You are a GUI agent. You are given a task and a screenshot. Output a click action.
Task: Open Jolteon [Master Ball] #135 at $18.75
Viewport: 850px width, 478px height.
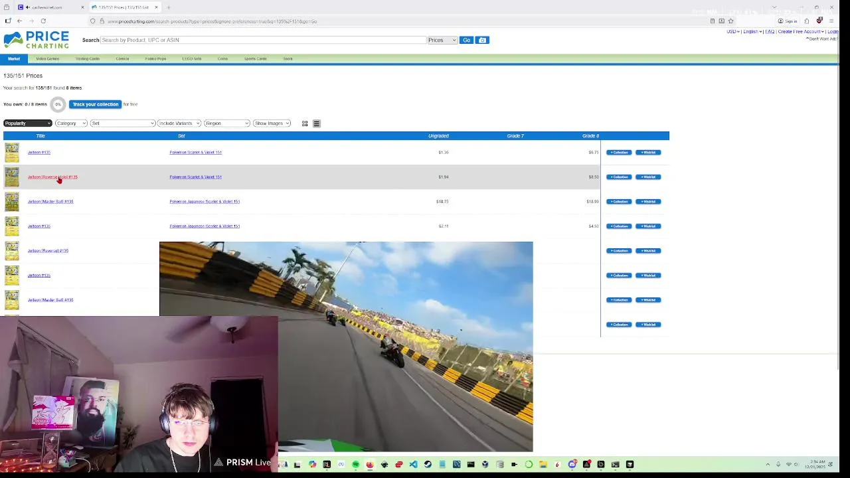50,202
